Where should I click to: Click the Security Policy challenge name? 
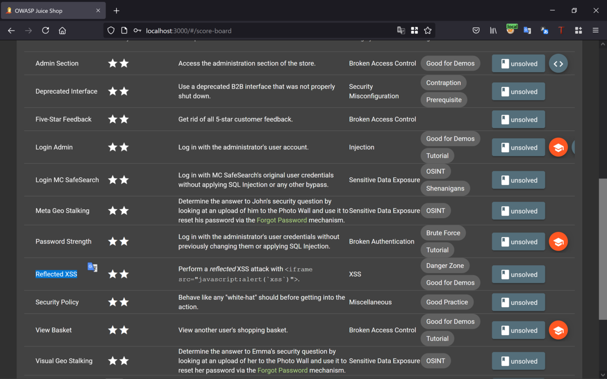57,302
